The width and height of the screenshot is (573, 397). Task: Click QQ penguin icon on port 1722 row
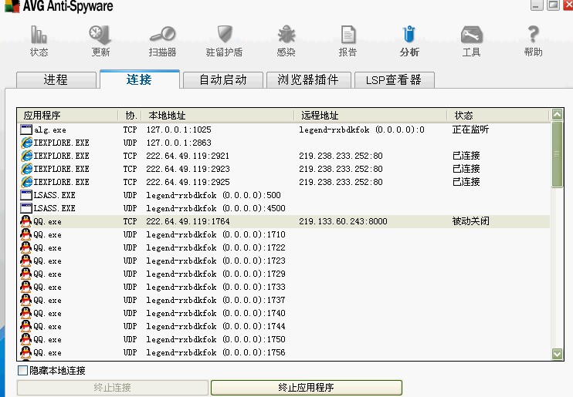click(25, 247)
